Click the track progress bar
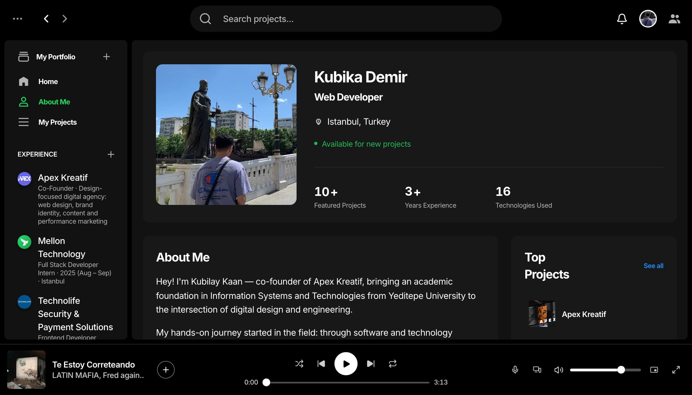Image resolution: width=692 pixels, height=395 pixels. [x=346, y=382]
